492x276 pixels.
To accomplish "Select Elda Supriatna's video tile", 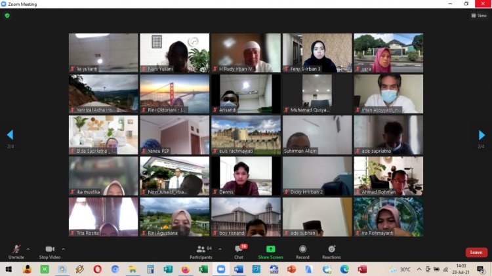I will [103, 135].
